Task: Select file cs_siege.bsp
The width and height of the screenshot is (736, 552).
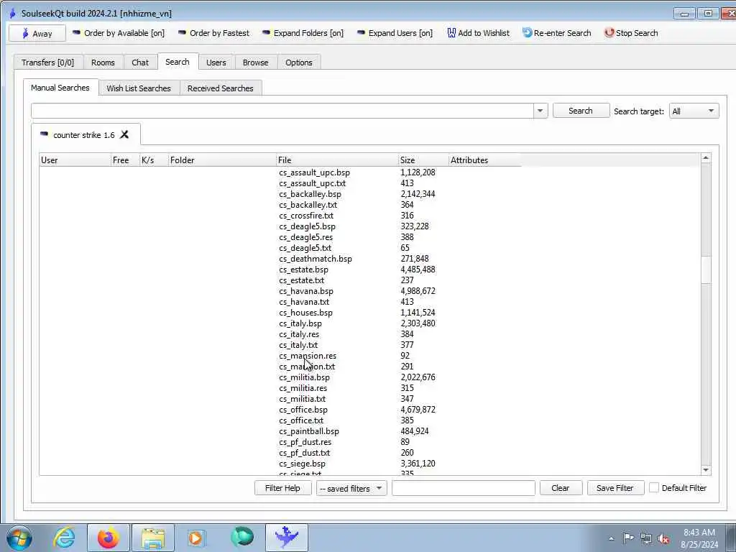Action: pos(303,464)
